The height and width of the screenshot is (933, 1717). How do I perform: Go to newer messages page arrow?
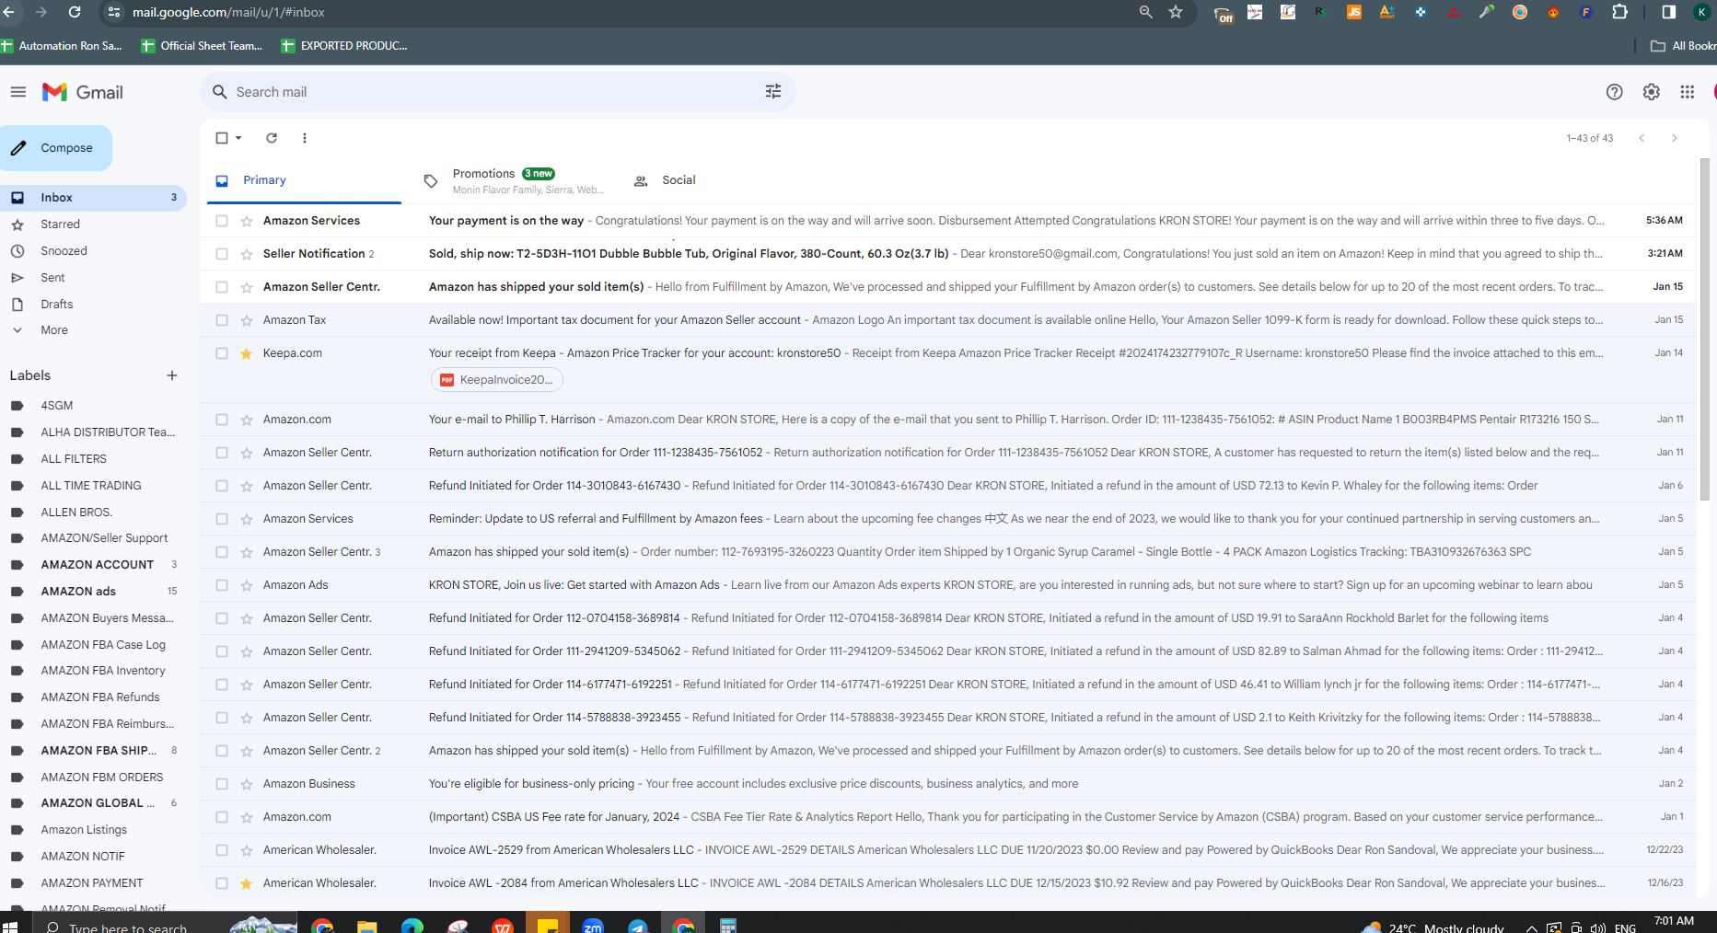(1642, 138)
